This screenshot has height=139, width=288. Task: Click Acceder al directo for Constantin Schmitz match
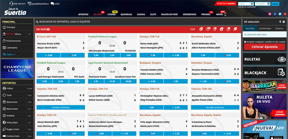tap(61, 107)
